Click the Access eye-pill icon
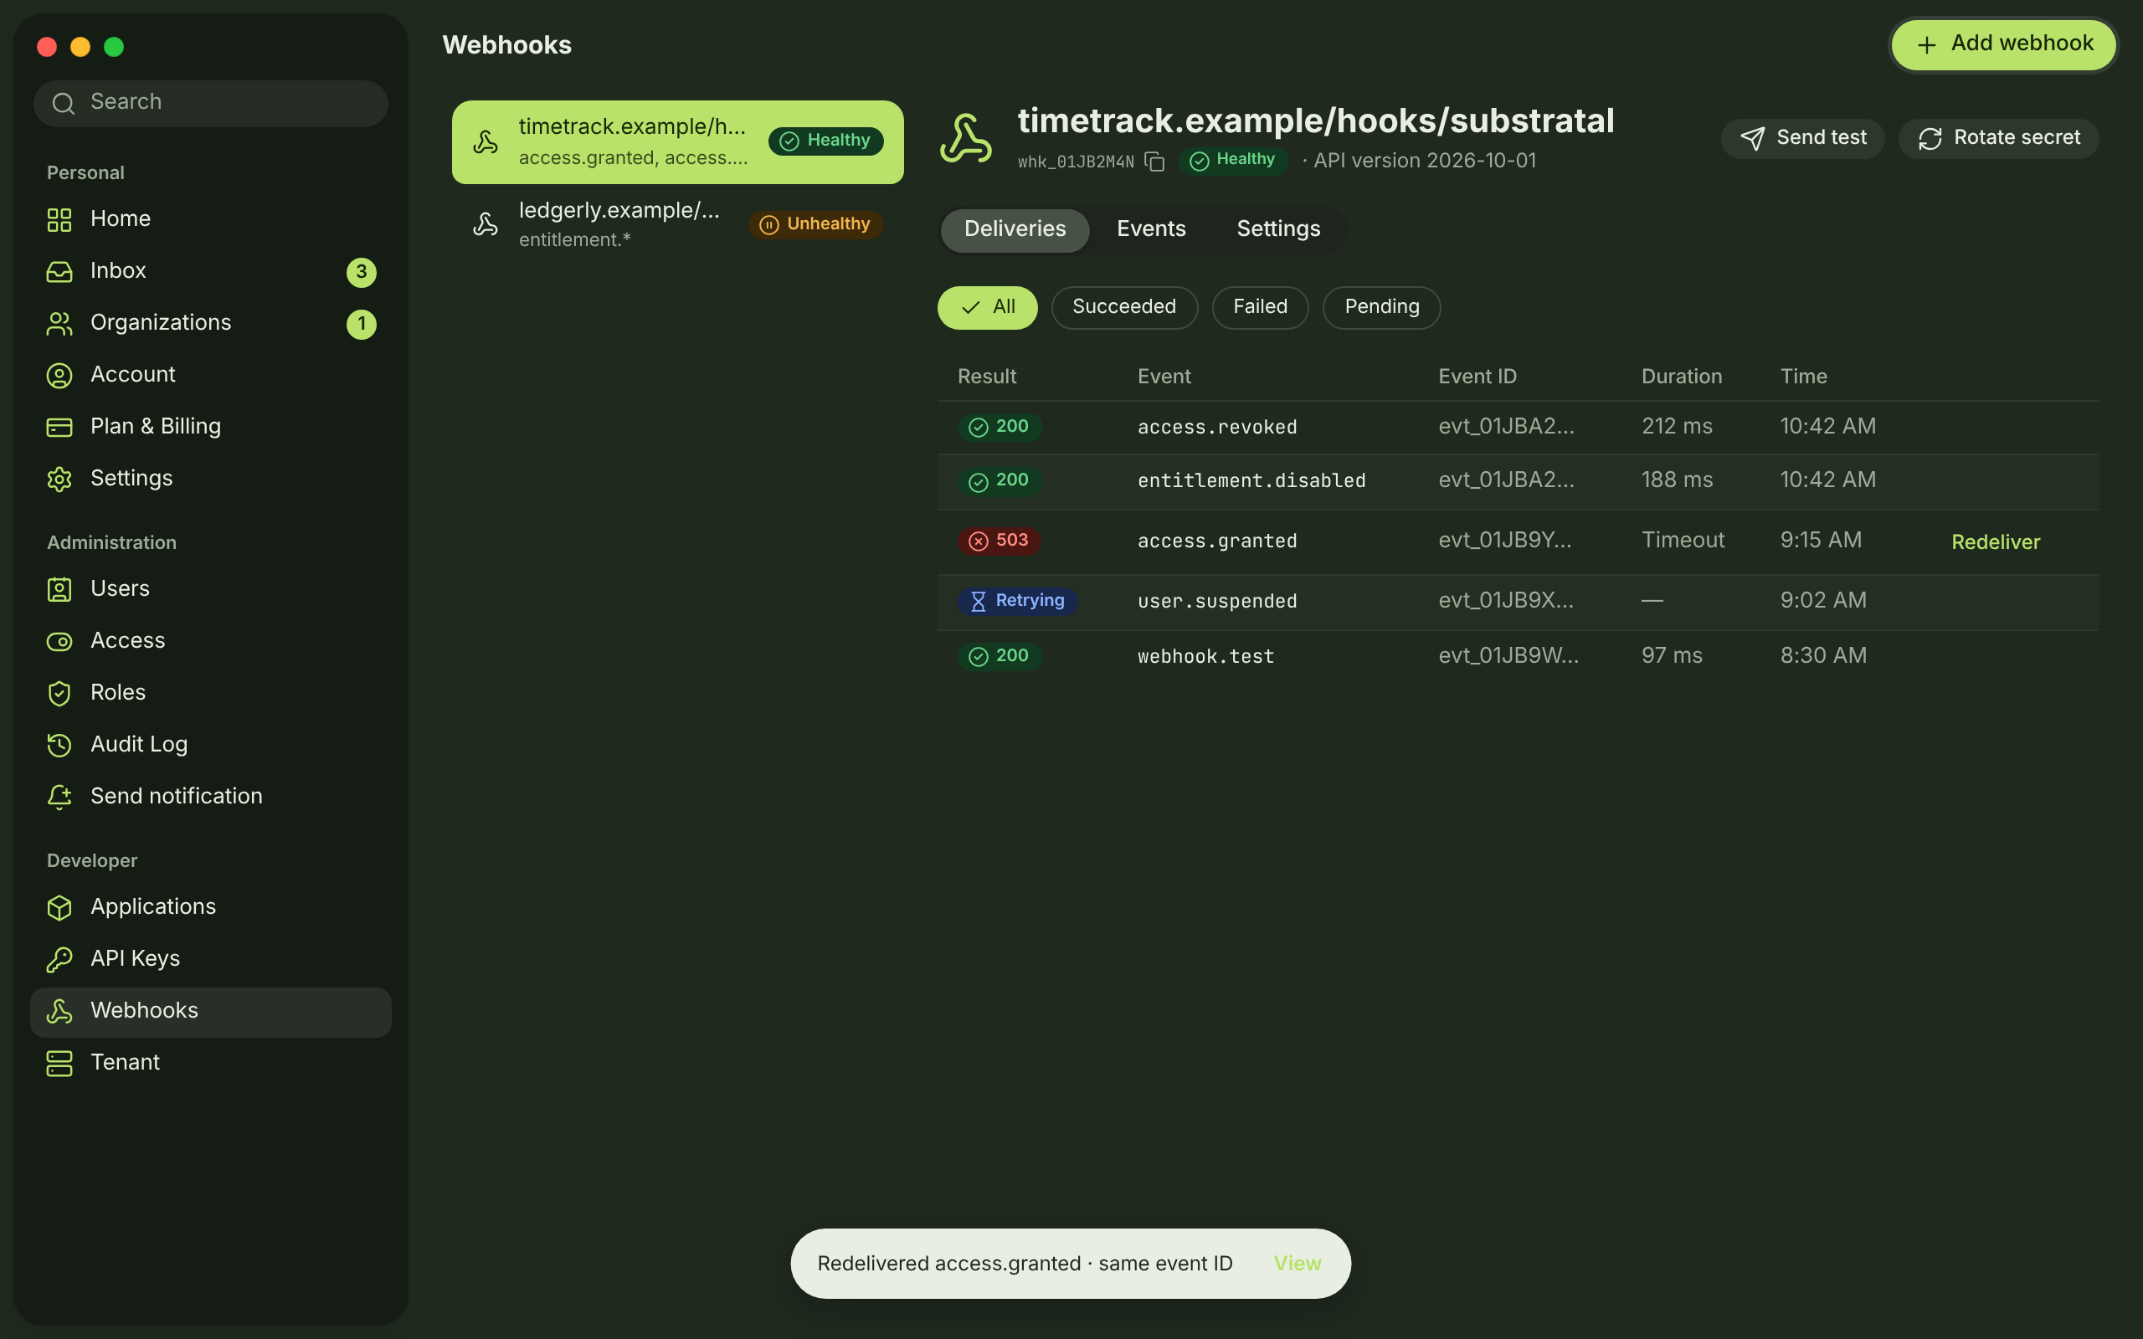2143x1339 pixels. click(59, 641)
